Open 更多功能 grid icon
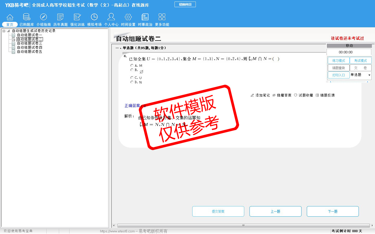 162,17
